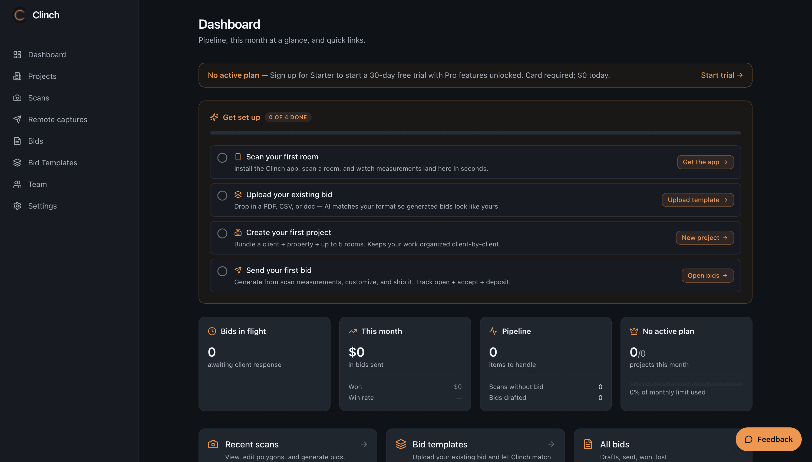The image size is (812, 462).
Task: Click the paper-plane icon beside Send your first bid
Action: pyautogui.click(x=238, y=270)
